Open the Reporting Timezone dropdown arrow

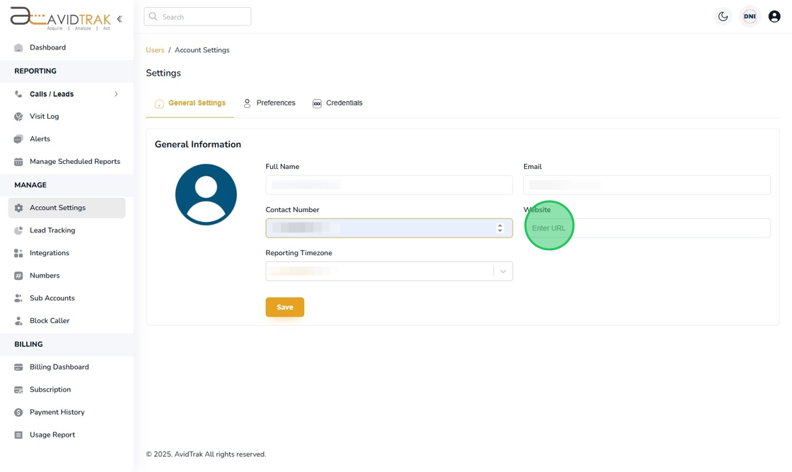(x=503, y=271)
